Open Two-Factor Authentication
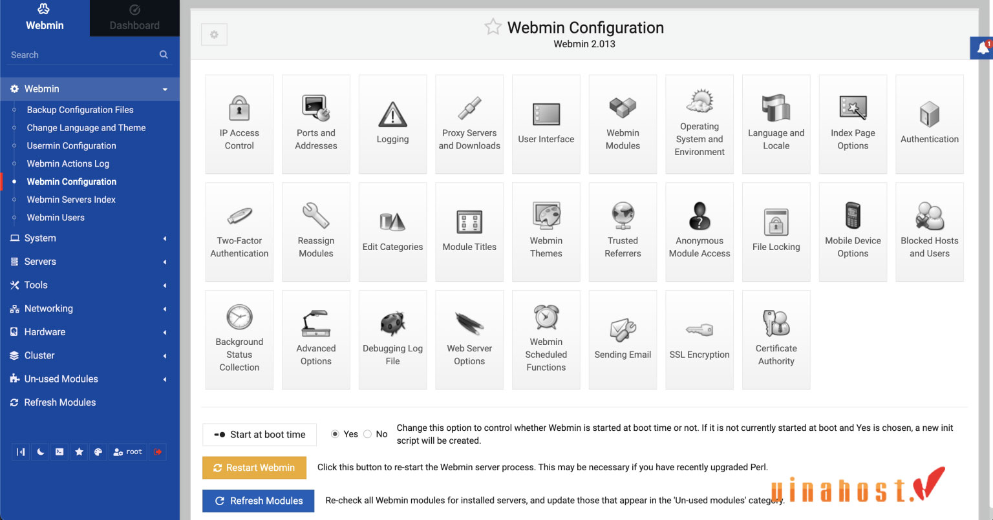Viewport: 993px width, 520px height. click(239, 232)
